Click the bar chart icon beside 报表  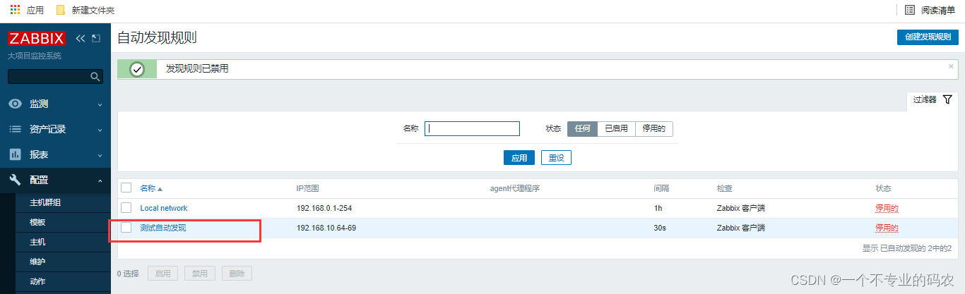[15, 154]
